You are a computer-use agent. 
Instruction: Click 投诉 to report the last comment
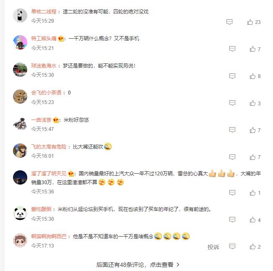[213, 247]
